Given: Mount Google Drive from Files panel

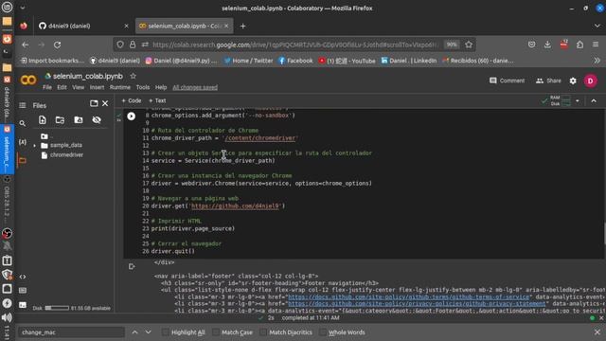Looking at the screenshot, I should 79,120.
